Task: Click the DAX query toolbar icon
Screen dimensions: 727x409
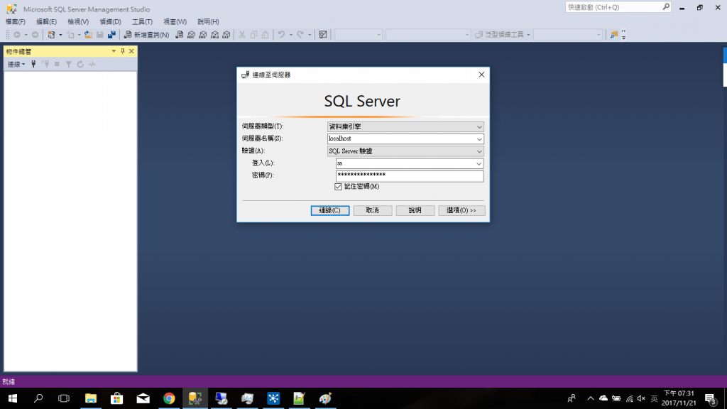Action: 226,35
